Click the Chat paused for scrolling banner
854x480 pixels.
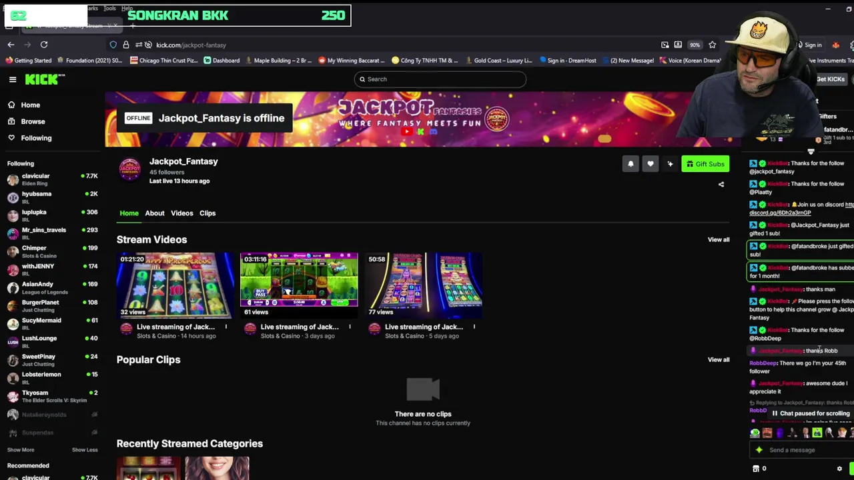[809, 413]
